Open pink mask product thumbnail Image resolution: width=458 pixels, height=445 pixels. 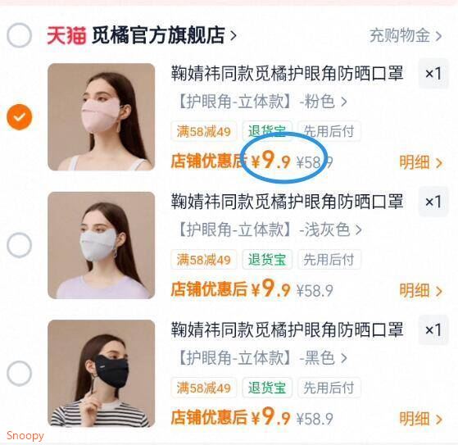pos(102,117)
